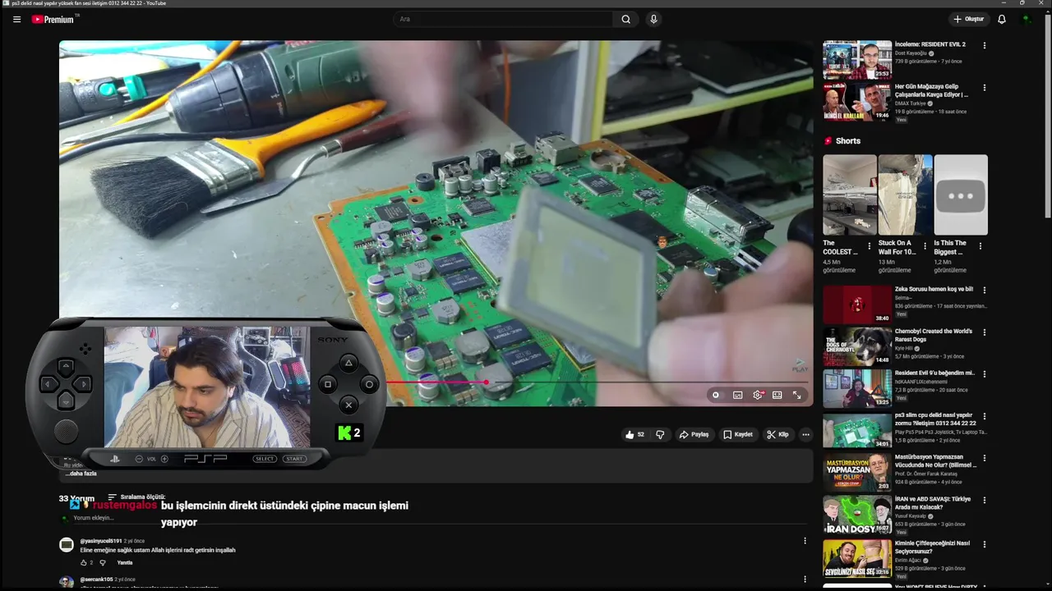Toggle autoplay switch in player

point(716,395)
